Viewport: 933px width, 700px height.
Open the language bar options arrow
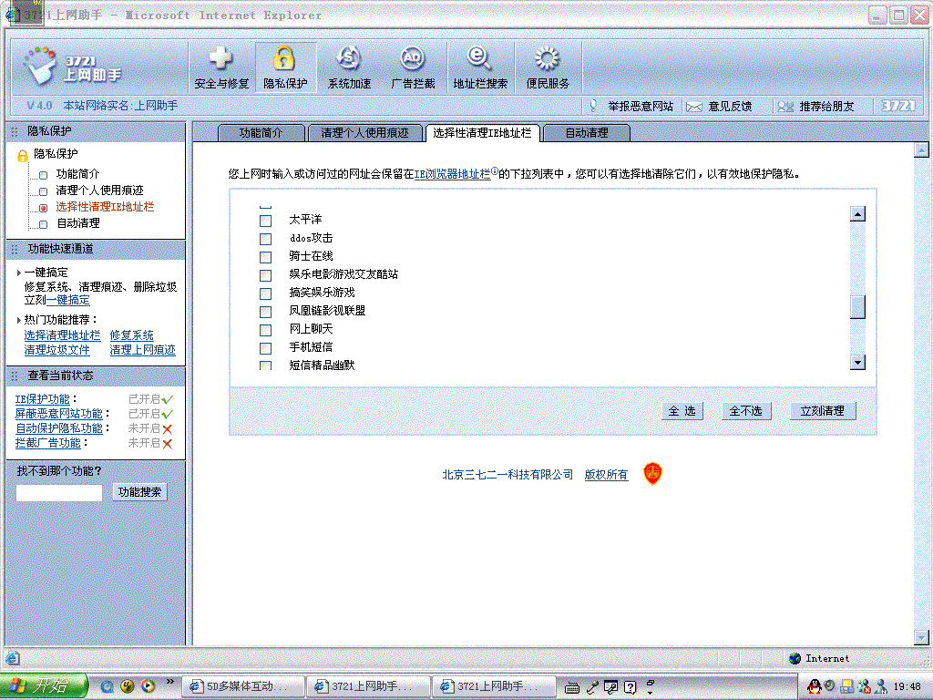coord(650,693)
